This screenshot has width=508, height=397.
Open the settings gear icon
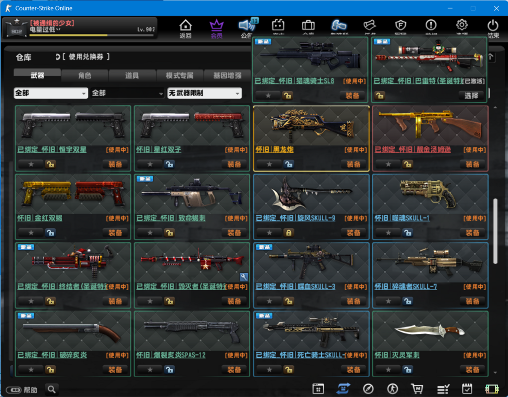tap(462, 25)
